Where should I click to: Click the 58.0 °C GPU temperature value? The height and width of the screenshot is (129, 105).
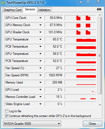tap(54, 54)
